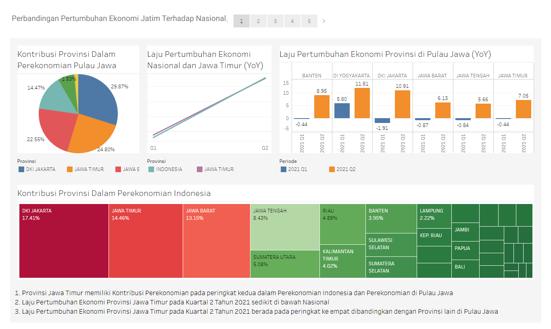551x329 pixels.
Task: Select Jawa Tengah Q2 bar labeled 5.66
Action: (483, 111)
